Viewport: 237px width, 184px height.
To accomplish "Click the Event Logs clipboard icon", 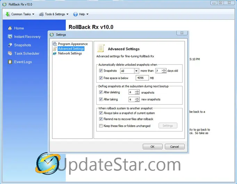I will click(10, 62).
